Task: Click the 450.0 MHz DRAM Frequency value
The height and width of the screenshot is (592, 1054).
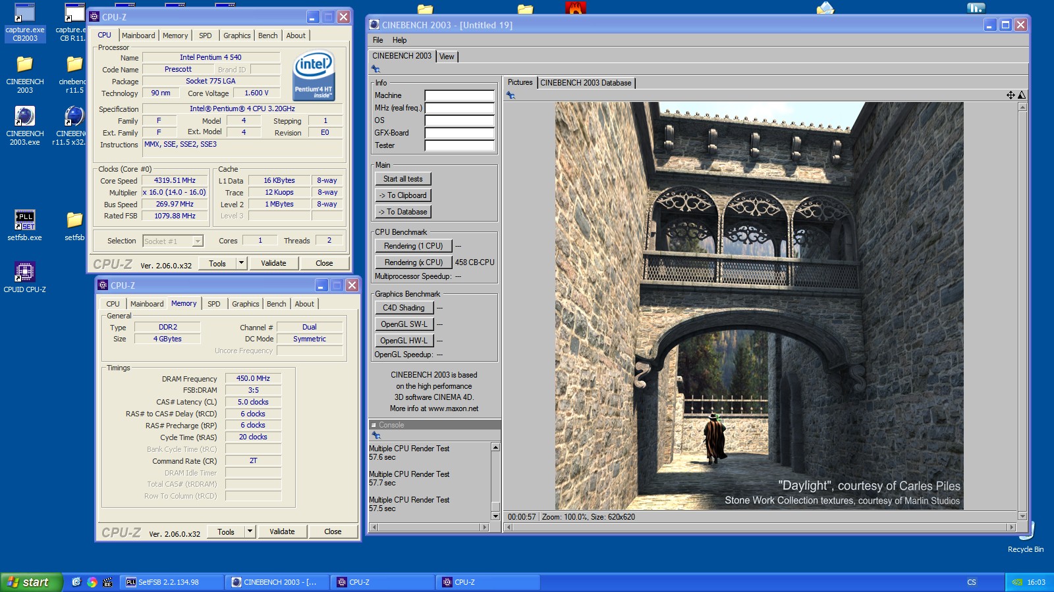Action: (x=253, y=378)
